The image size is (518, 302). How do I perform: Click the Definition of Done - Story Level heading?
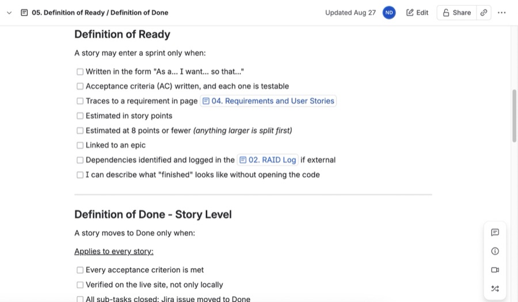(x=153, y=214)
